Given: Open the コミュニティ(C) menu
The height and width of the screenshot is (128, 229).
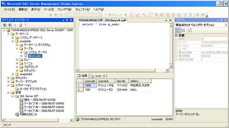Looking at the screenshot, I should click(x=82, y=9).
